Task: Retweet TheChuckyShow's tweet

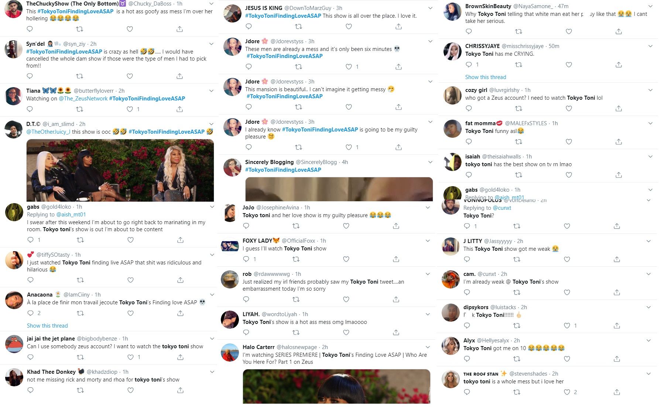Action: [x=79, y=29]
